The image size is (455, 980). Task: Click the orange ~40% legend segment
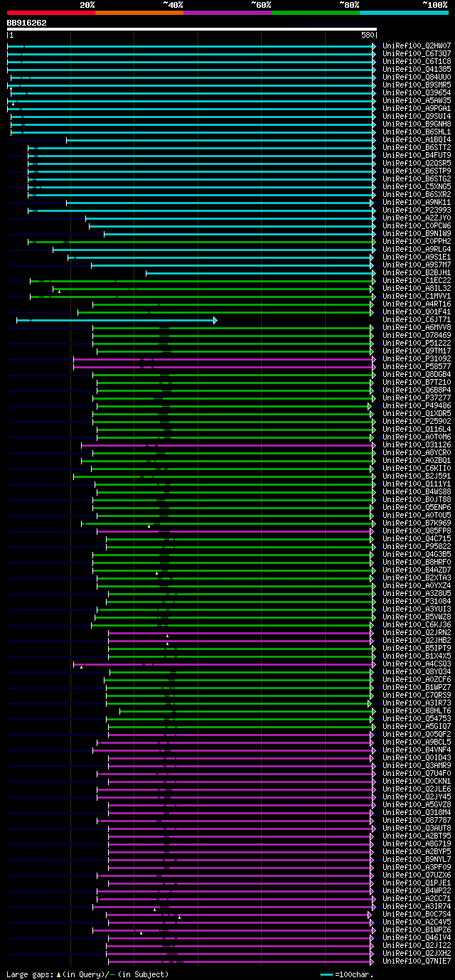tap(139, 13)
